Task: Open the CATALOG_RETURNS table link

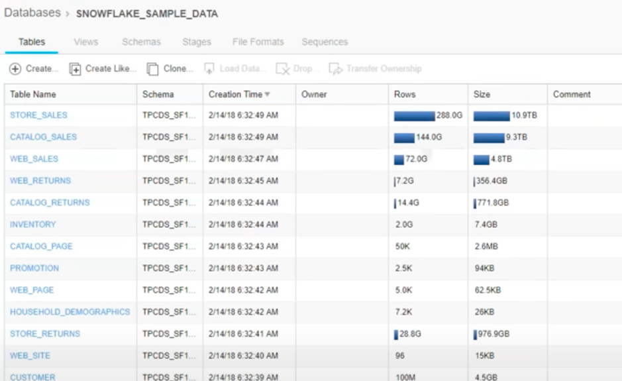Action: [x=50, y=202]
